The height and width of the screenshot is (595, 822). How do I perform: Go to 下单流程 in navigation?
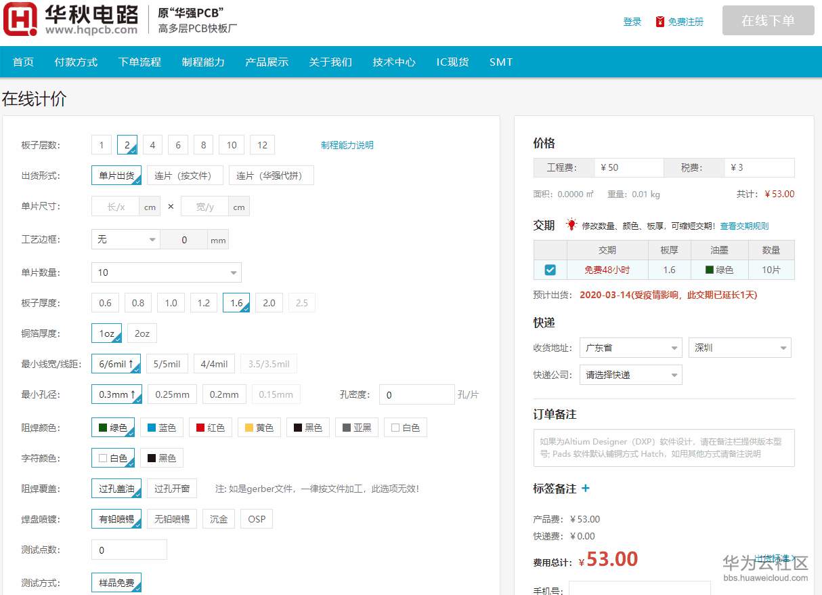[x=139, y=62]
